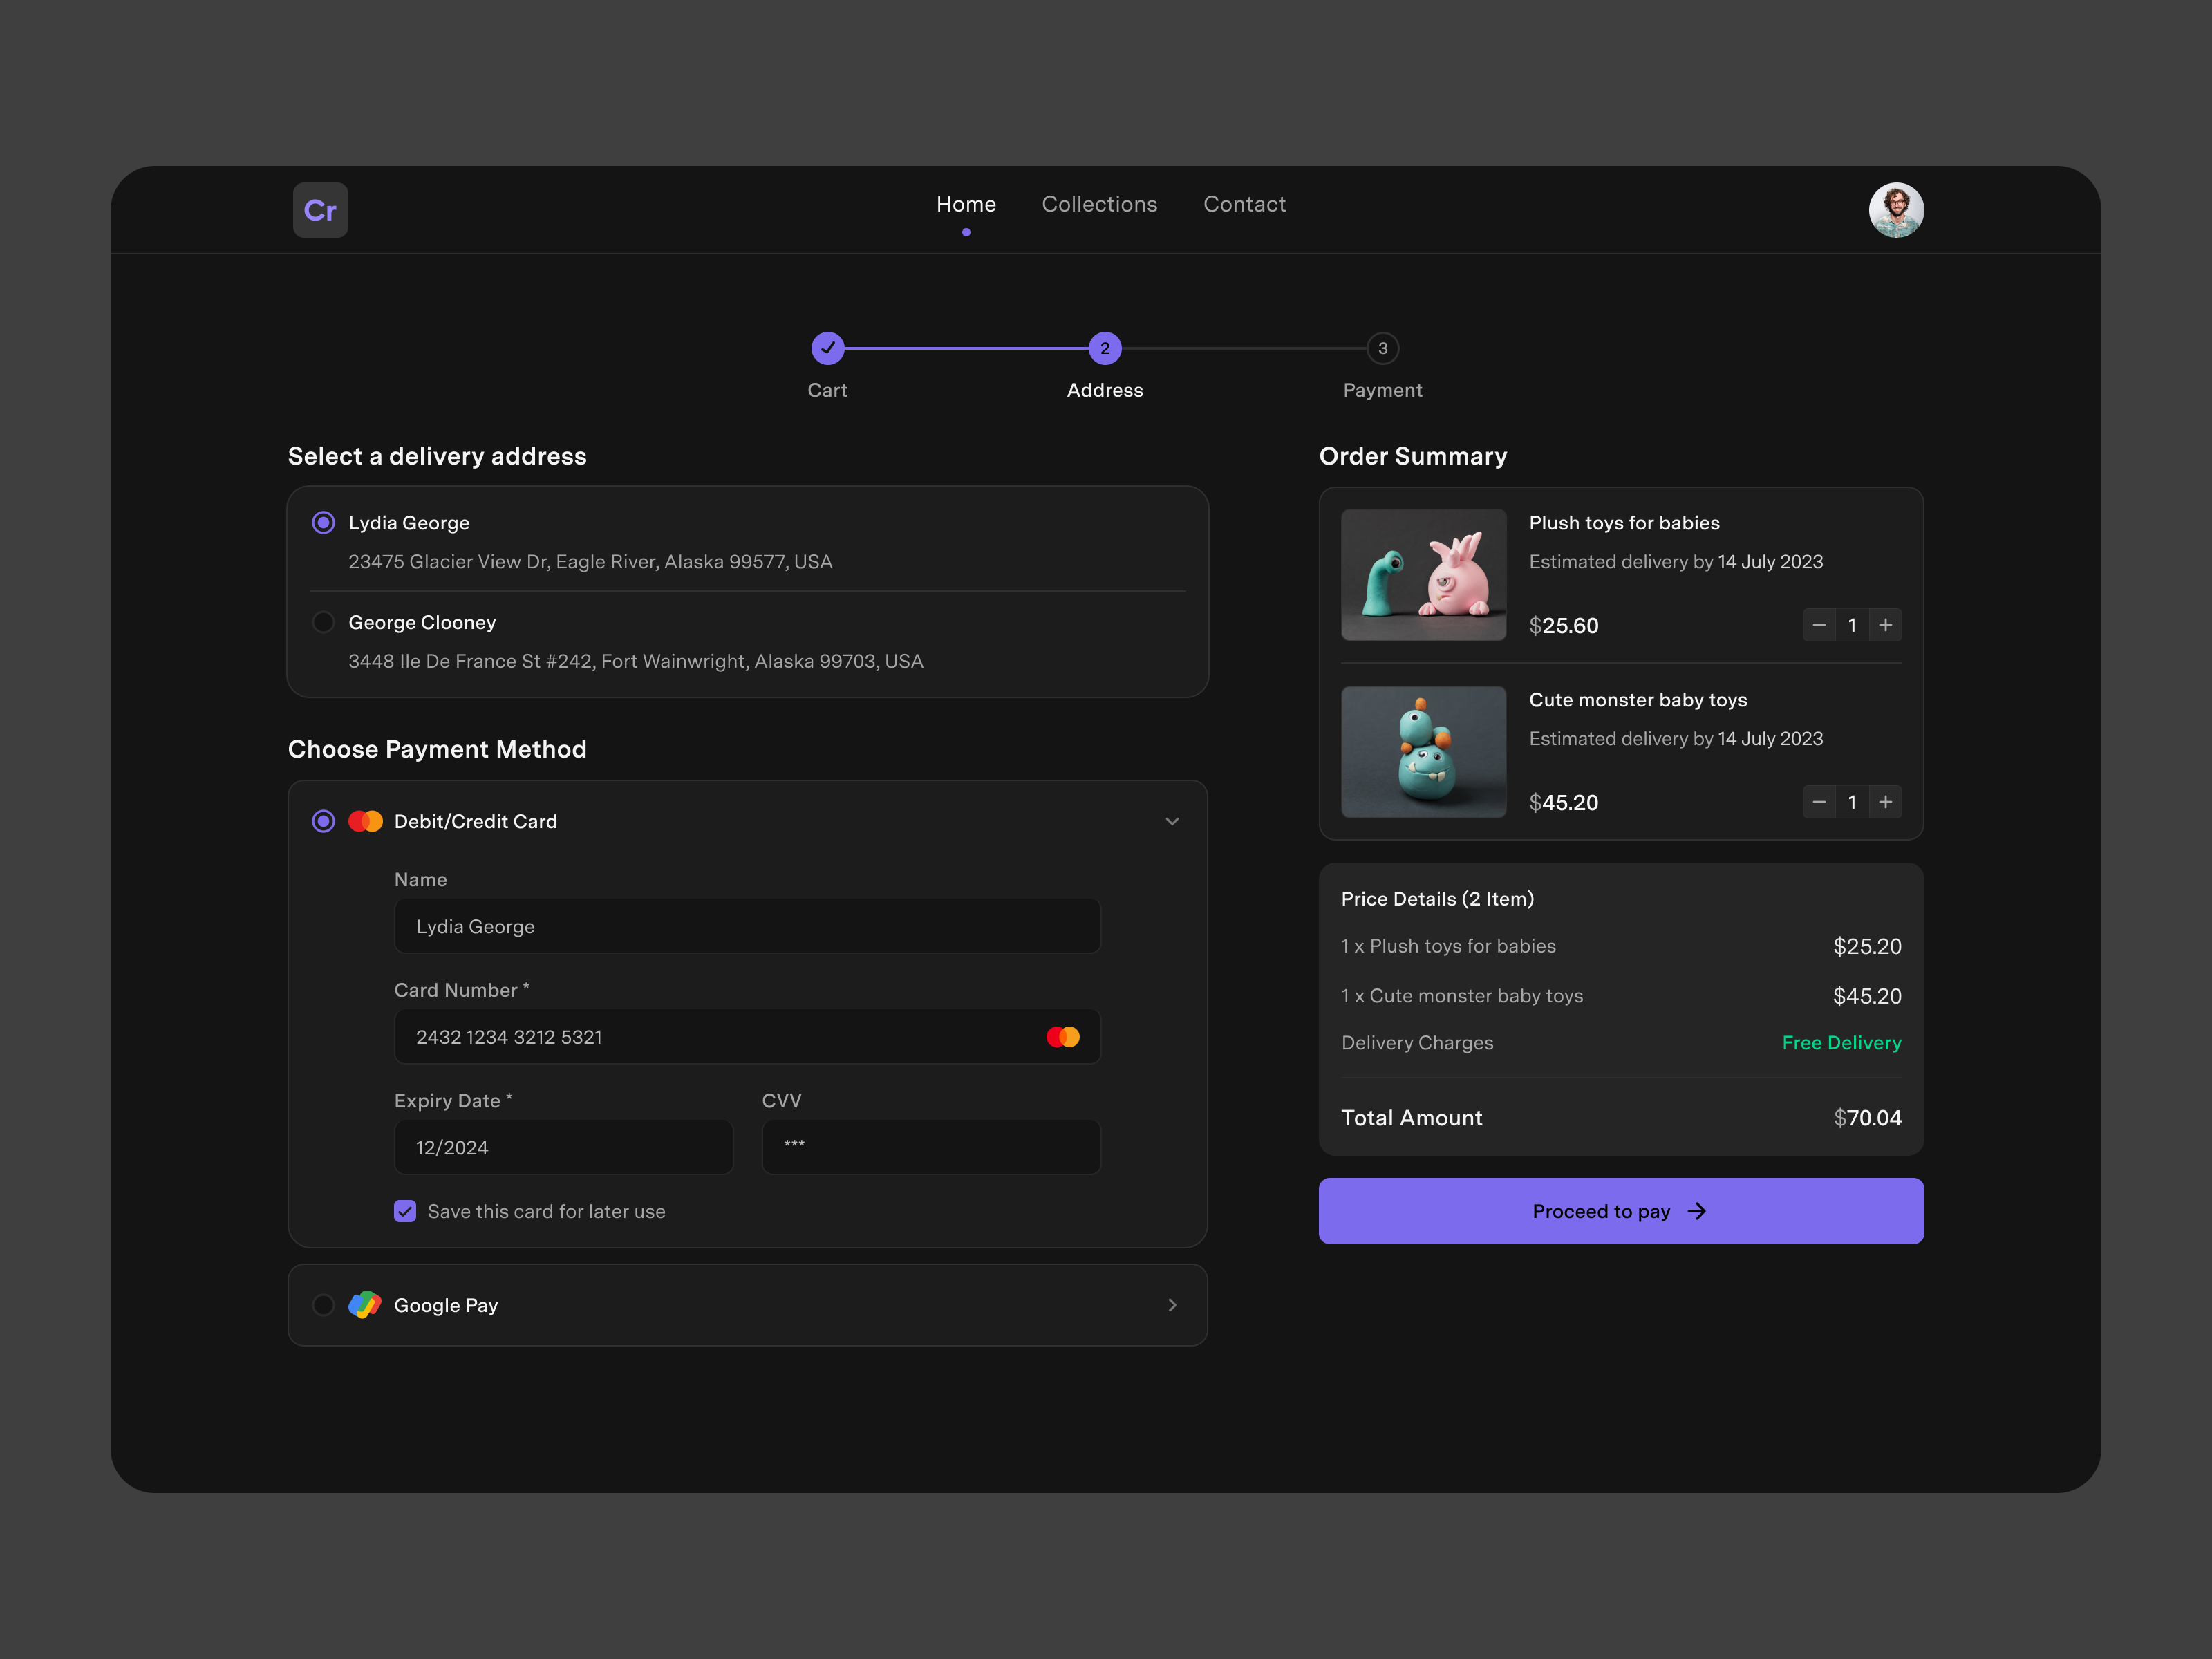
Task: Open the profile avatar menu
Action: (1896, 210)
